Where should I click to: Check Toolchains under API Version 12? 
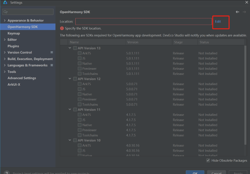click(80, 104)
